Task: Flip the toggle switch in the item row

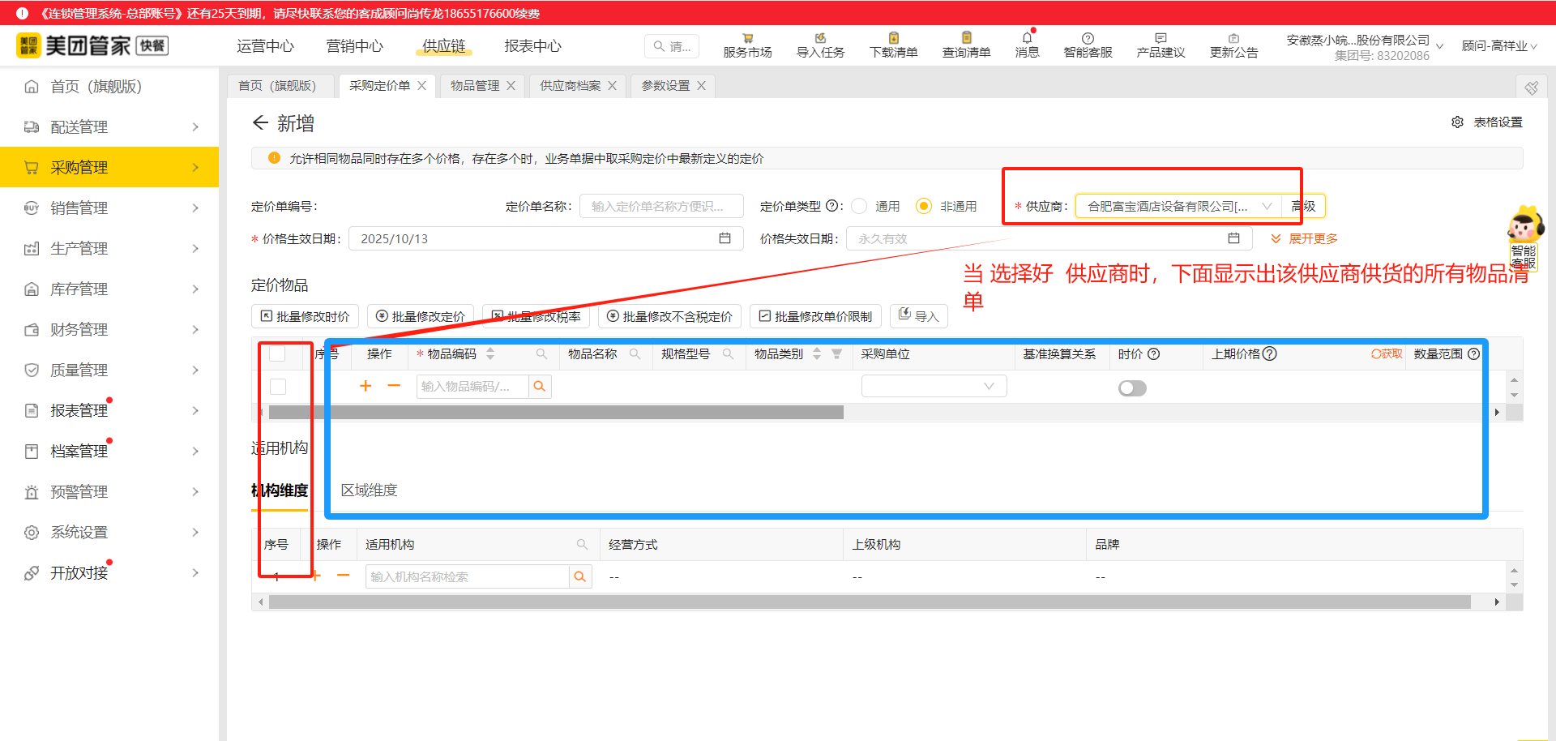Action: [1132, 388]
